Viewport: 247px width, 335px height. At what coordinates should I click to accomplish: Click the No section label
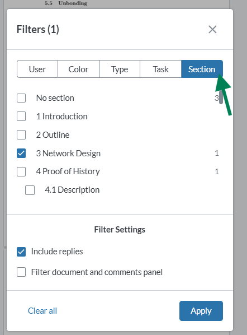coord(55,98)
